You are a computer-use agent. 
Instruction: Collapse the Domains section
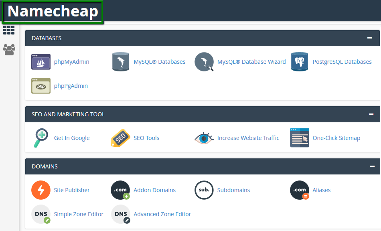(x=372, y=166)
